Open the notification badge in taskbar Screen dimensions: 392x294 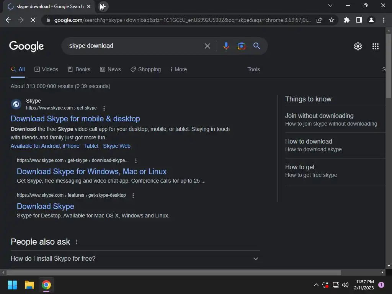pyautogui.click(x=381, y=285)
